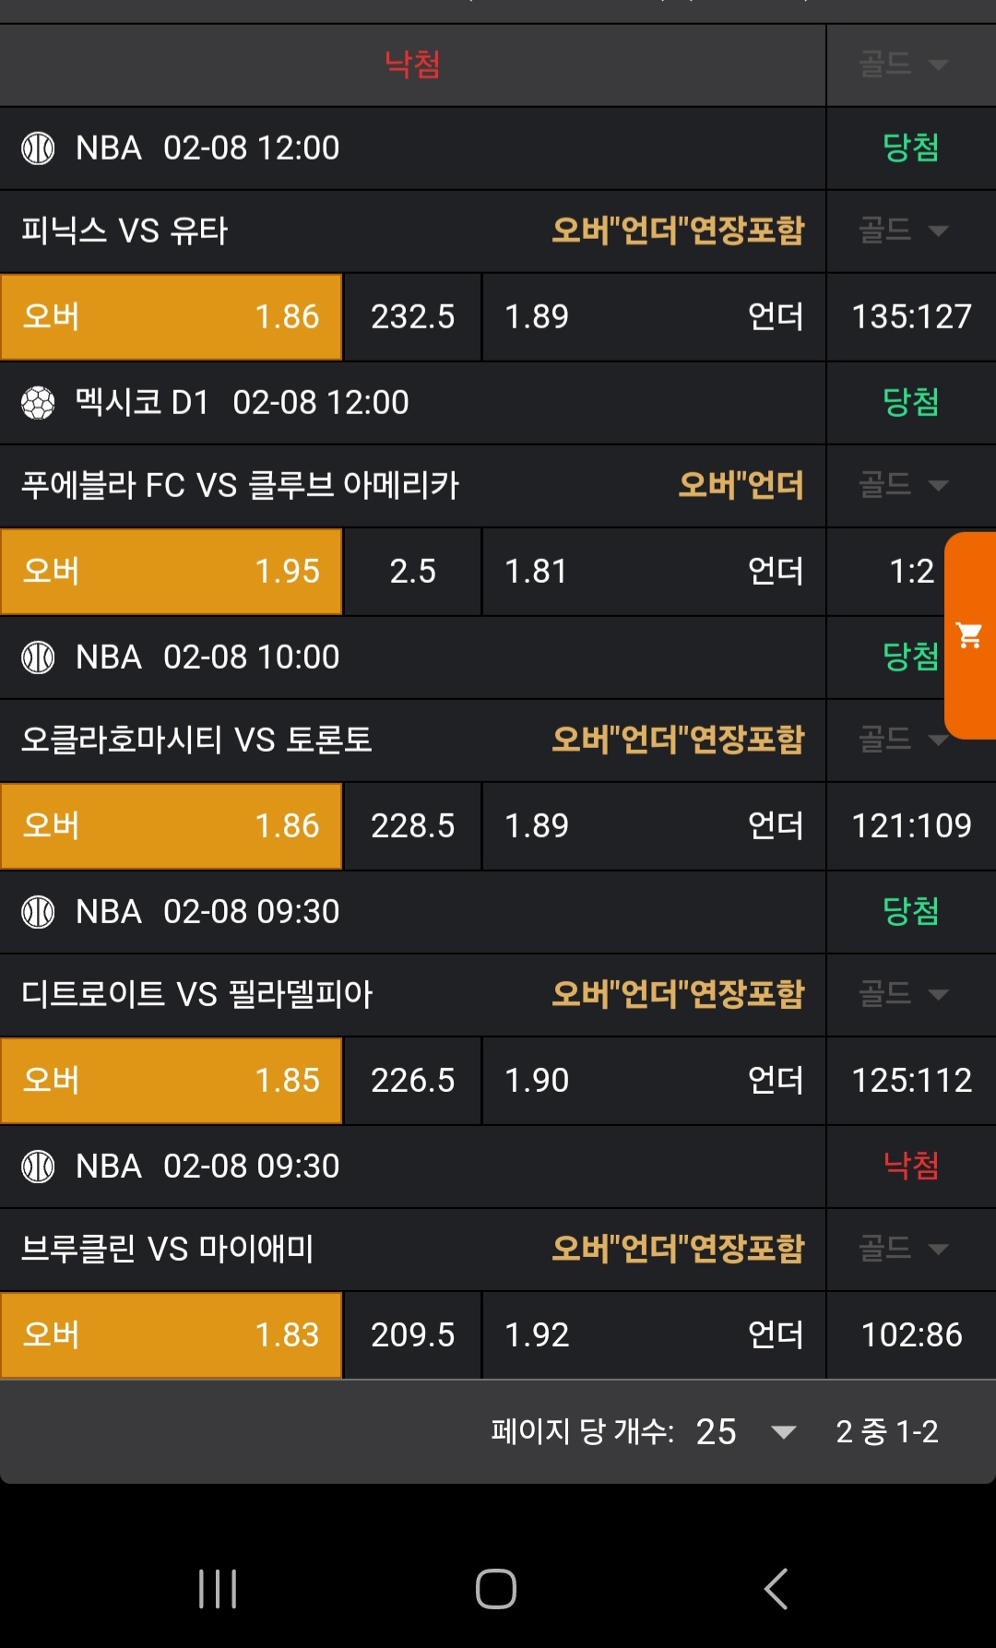Open Android recent apps icon

[218, 1589]
